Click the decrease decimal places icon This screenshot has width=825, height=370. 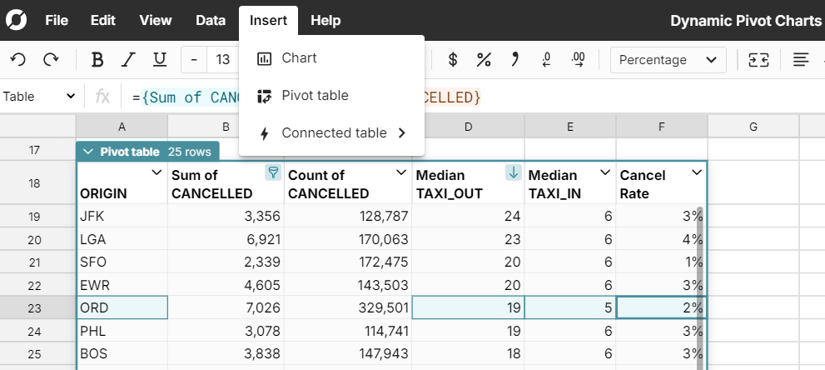point(546,59)
